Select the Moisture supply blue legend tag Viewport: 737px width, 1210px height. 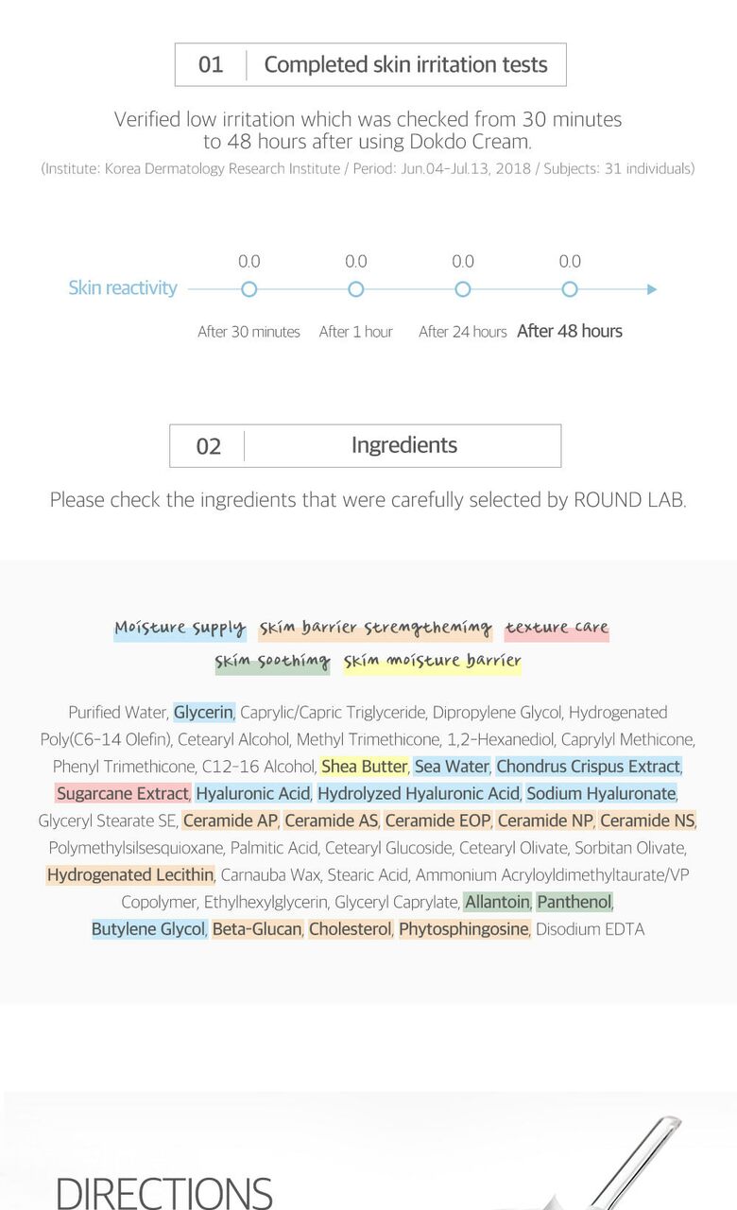click(180, 629)
